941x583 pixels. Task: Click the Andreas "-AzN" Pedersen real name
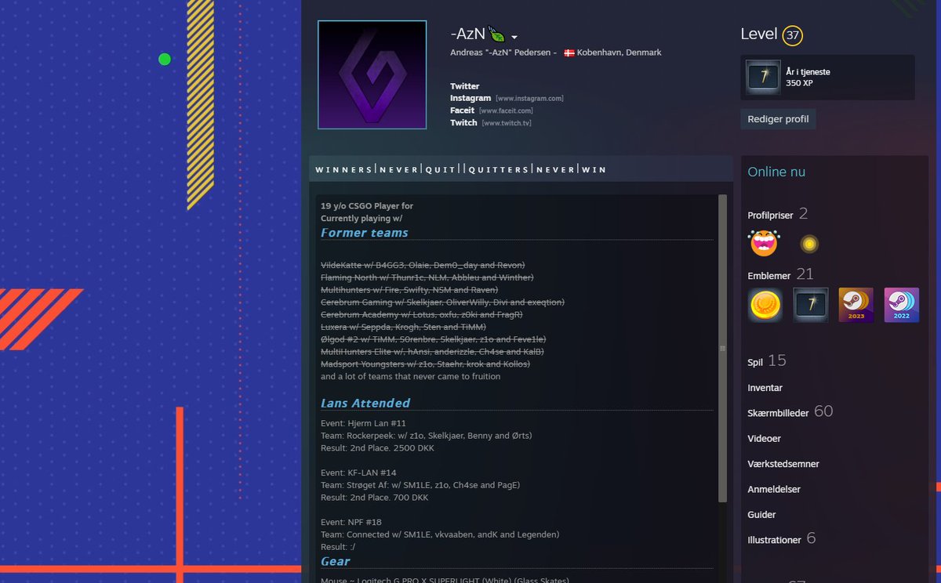(x=500, y=53)
